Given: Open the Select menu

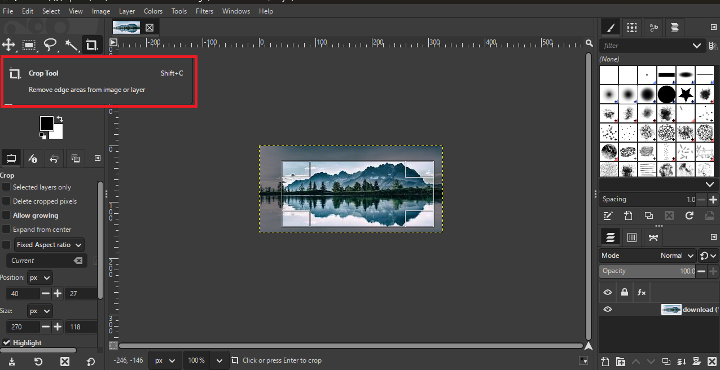Looking at the screenshot, I should 51,11.
